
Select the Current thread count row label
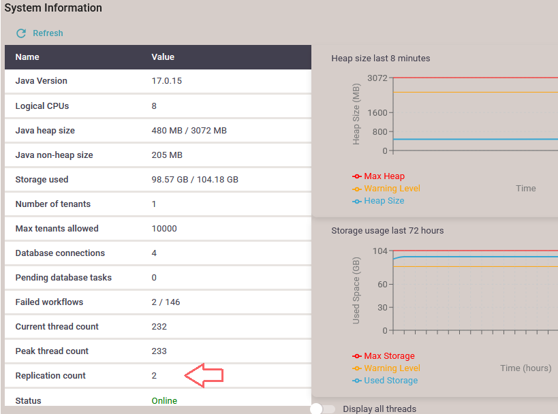(57, 327)
